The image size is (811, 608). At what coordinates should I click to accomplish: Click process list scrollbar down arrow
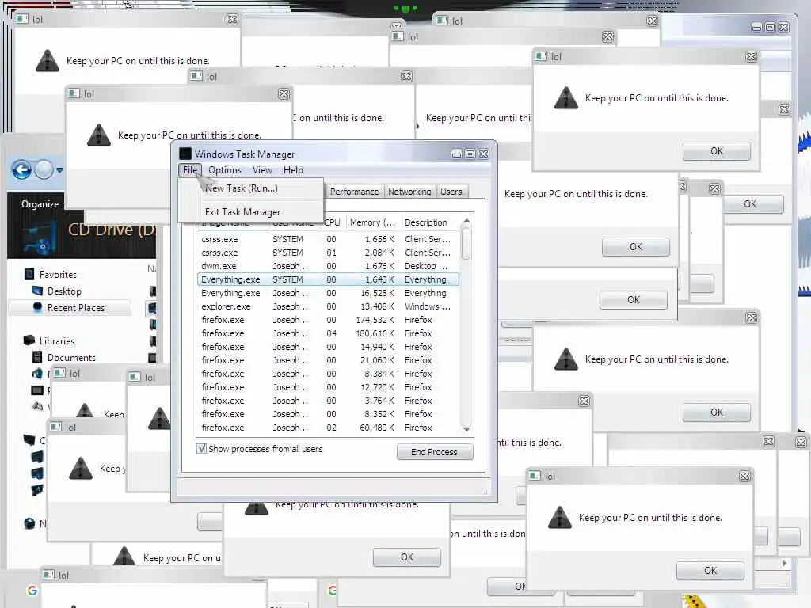(466, 429)
